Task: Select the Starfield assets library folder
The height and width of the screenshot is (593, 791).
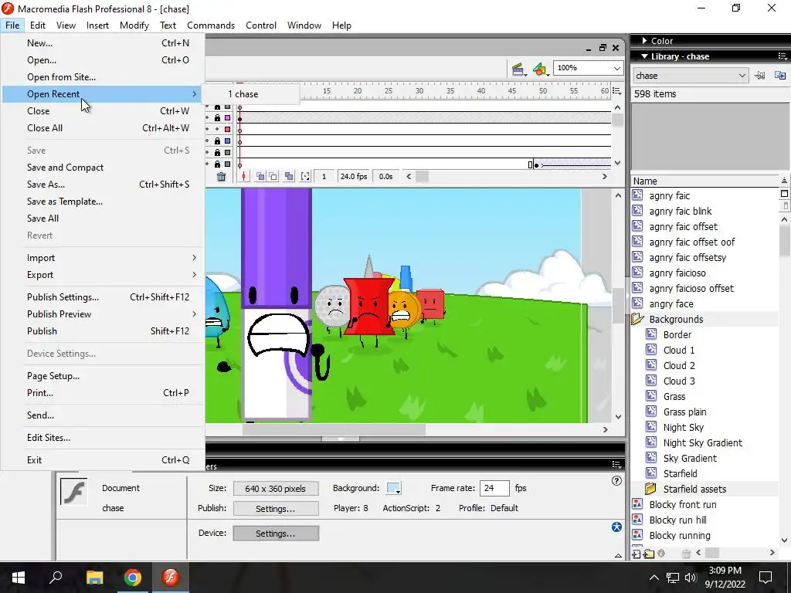Action: pyautogui.click(x=704, y=489)
